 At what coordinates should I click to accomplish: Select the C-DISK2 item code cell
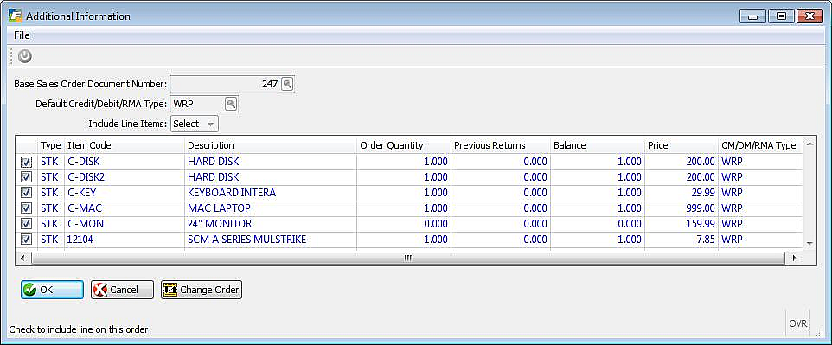(125, 177)
